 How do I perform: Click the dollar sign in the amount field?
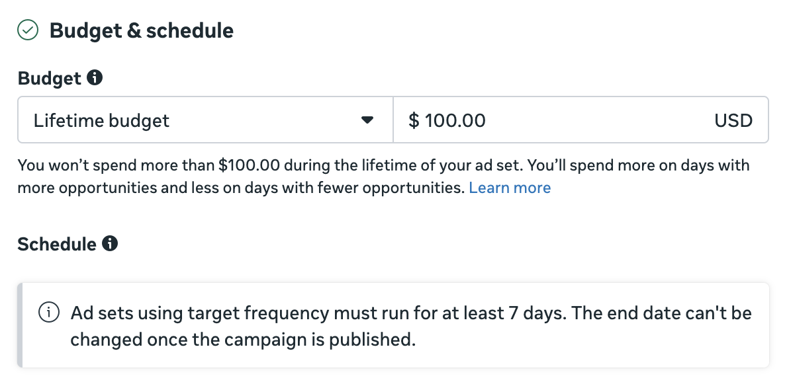(414, 120)
